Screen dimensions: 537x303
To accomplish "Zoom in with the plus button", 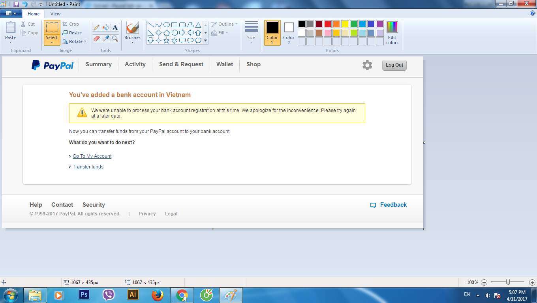I will [532, 282].
